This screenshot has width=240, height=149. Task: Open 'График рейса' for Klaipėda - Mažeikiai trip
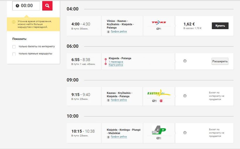(119, 137)
